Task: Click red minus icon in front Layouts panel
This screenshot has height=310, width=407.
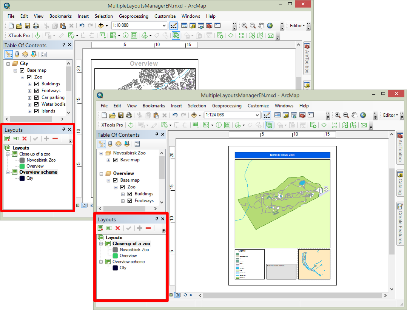Action: coord(148,228)
